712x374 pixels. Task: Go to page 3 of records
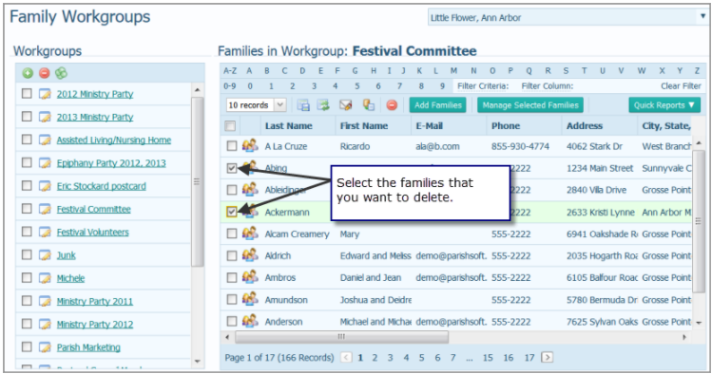390,358
